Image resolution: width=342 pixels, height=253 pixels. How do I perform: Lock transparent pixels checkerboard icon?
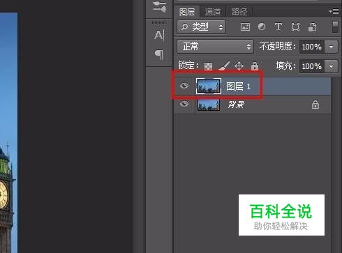click(208, 66)
